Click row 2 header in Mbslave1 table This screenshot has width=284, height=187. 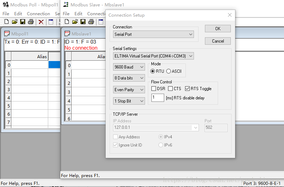pyautogui.click(x=69, y=83)
